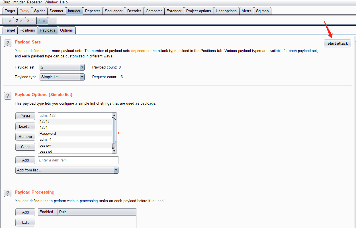356x228 pixels.
Task: Click the main panel vertical scrollbar
Action: coord(355,132)
